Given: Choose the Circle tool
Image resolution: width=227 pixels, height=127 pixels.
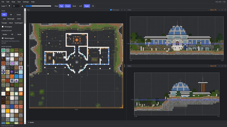Looking at the screenshot, I should coord(19,19).
